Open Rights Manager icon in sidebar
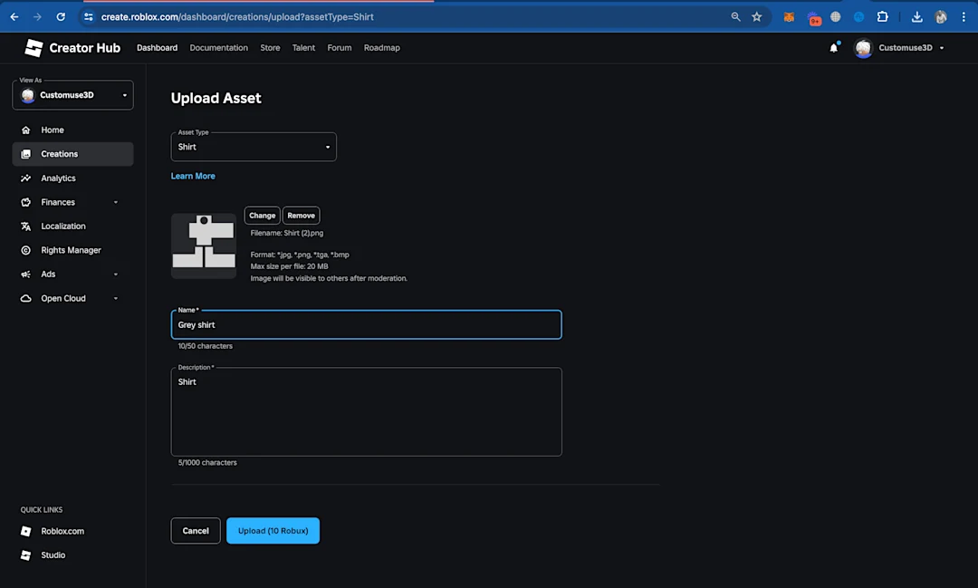This screenshot has width=978, height=588. click(25, 250)
